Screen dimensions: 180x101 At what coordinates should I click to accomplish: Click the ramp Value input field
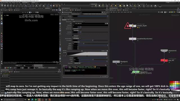(x=76, y=61)
